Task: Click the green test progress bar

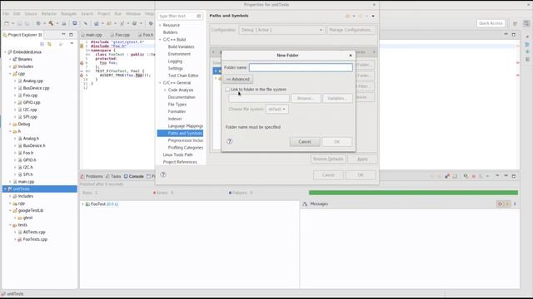Action: point(413,193)
